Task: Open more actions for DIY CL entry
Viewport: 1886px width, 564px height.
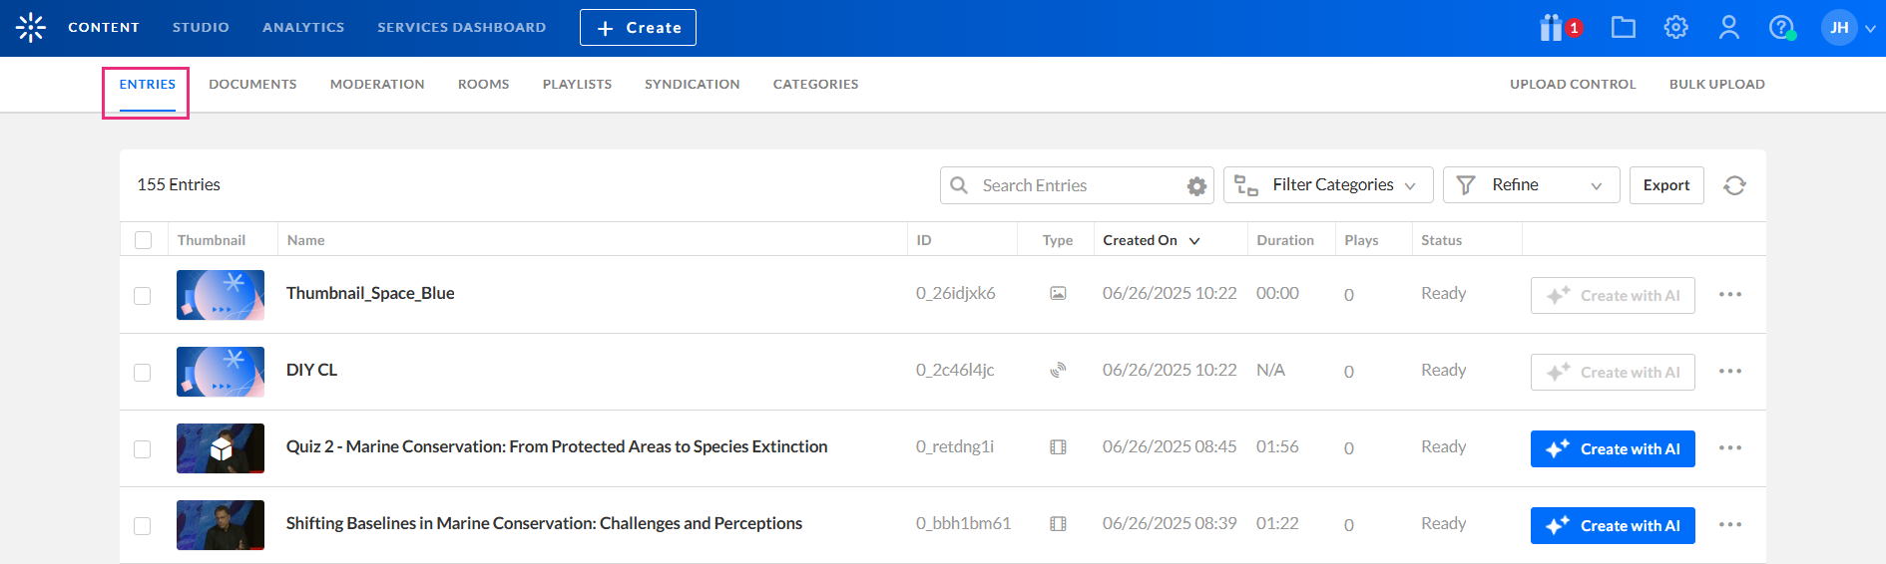Action: 1730,372
